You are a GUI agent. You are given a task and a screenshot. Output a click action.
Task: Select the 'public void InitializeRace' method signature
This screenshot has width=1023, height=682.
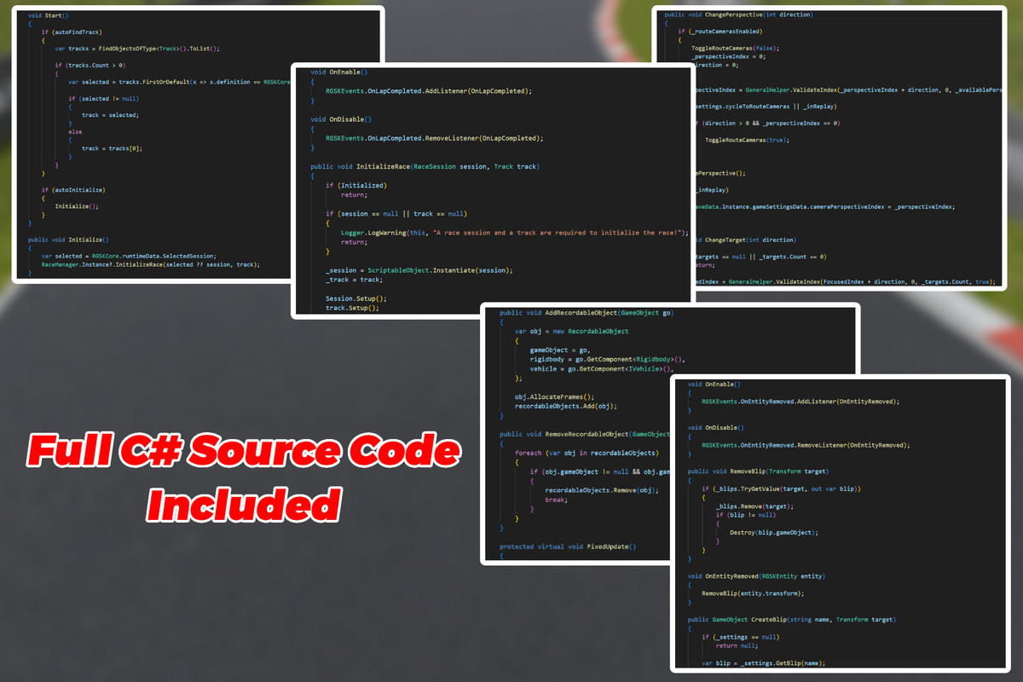(x=425, y=166)
